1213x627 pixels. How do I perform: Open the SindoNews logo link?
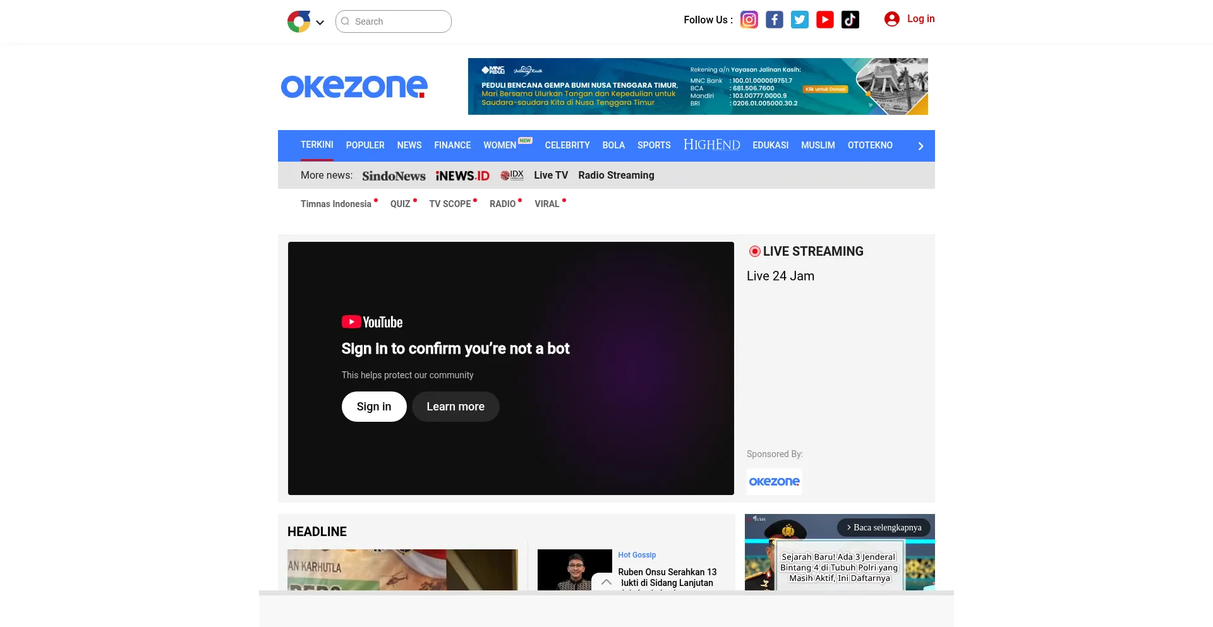point(394,176)
